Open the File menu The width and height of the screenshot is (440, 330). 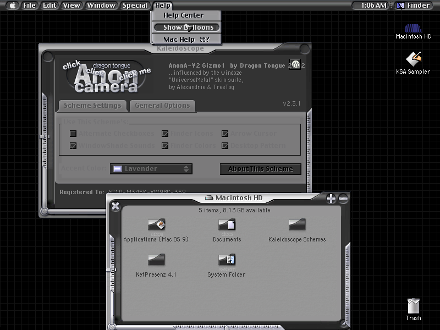coord(30,5)
